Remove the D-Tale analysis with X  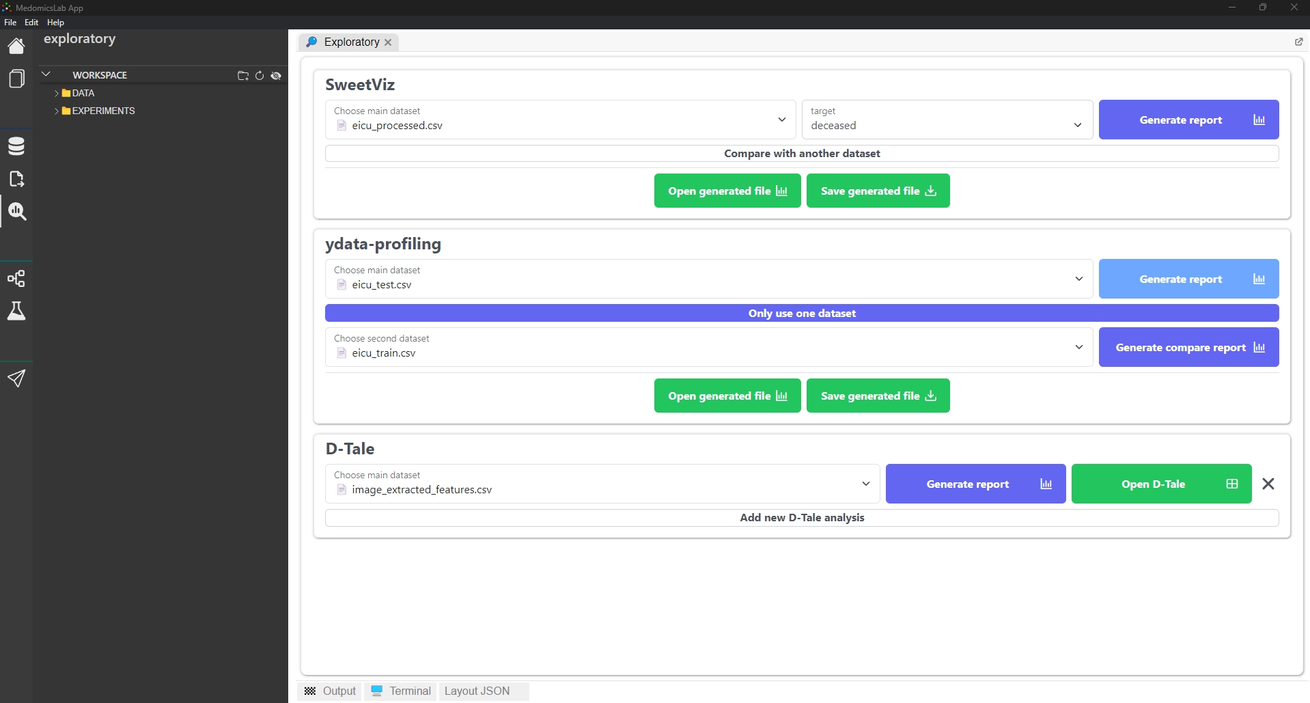click(1268, 484)
